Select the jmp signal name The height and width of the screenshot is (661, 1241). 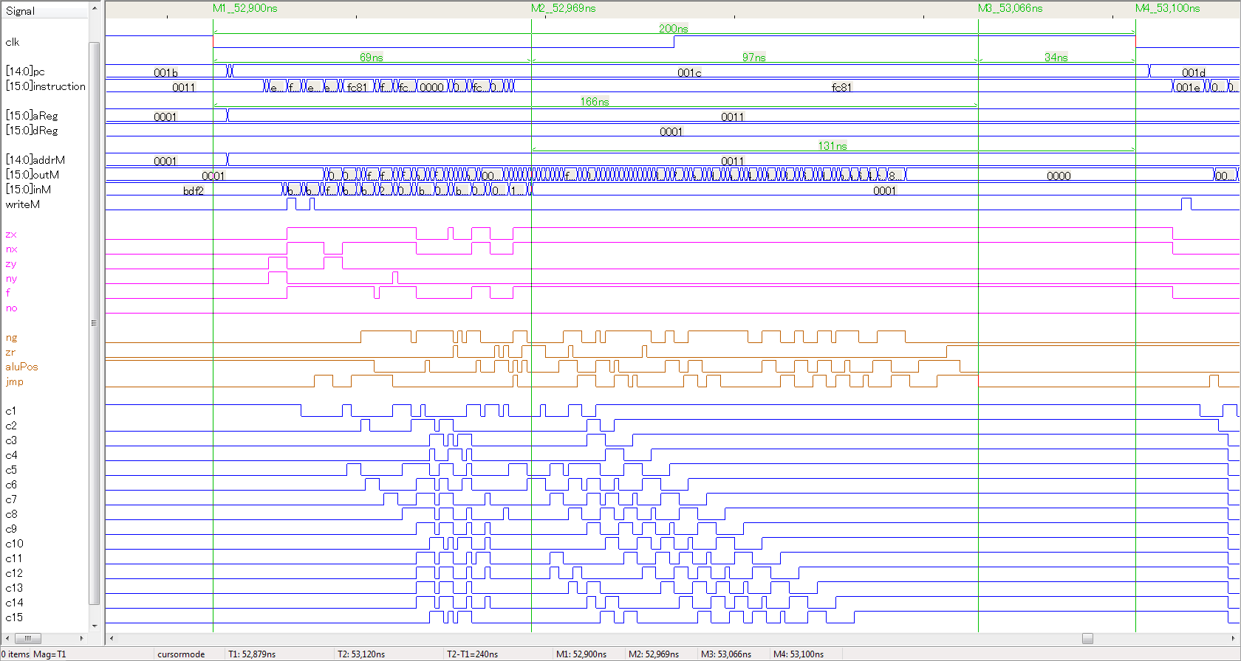15,381
